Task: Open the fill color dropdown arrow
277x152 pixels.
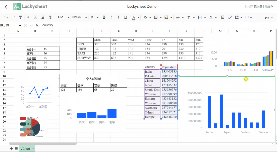Action: click(x=150, y=18)
